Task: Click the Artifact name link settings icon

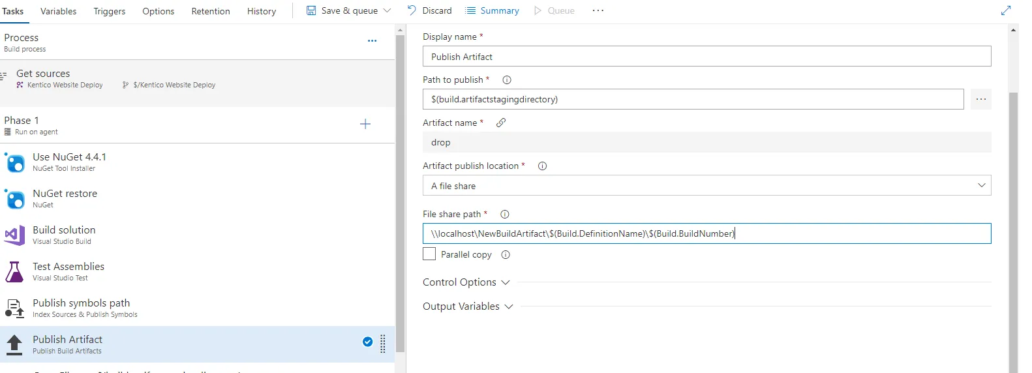Action: [501, 123]
